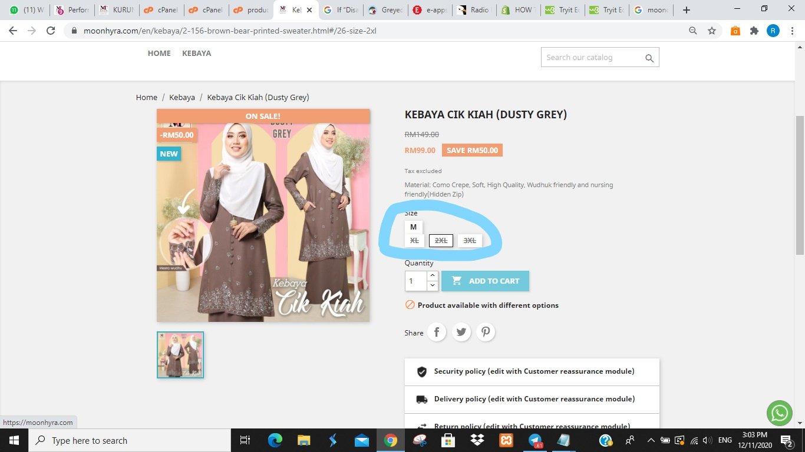The image size is (805, 452).
Task: Click the ADD TO CART button
Action: 485,281
